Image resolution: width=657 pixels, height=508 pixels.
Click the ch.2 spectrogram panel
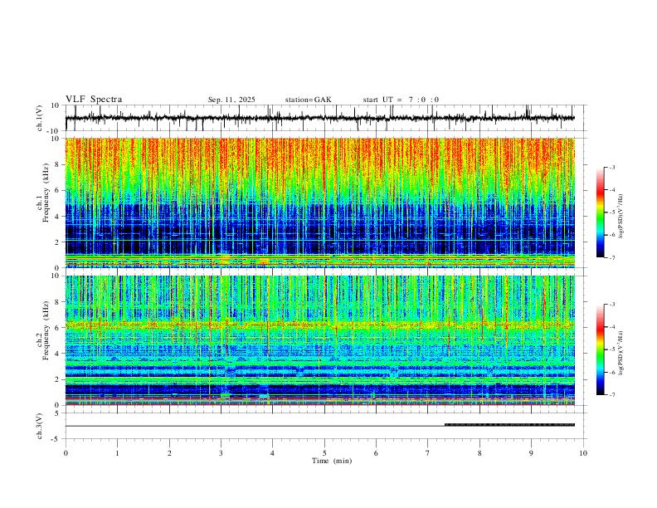(x=320, y=340)
